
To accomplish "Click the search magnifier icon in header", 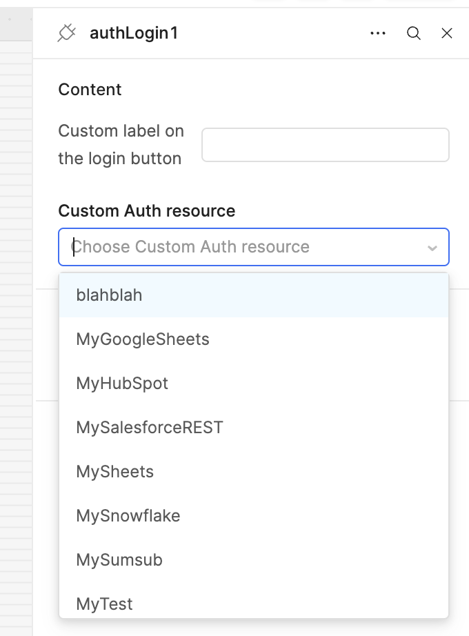I will click(414, 33).
